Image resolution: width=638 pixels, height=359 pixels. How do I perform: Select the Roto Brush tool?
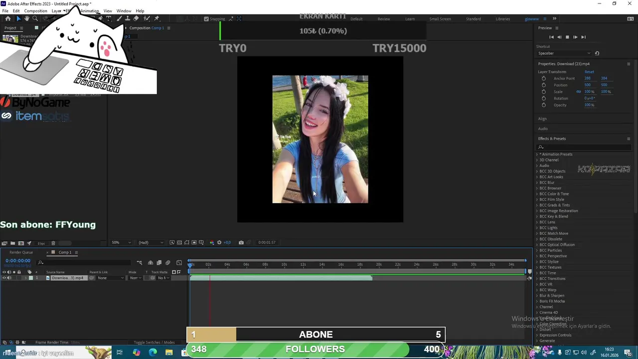147,18
